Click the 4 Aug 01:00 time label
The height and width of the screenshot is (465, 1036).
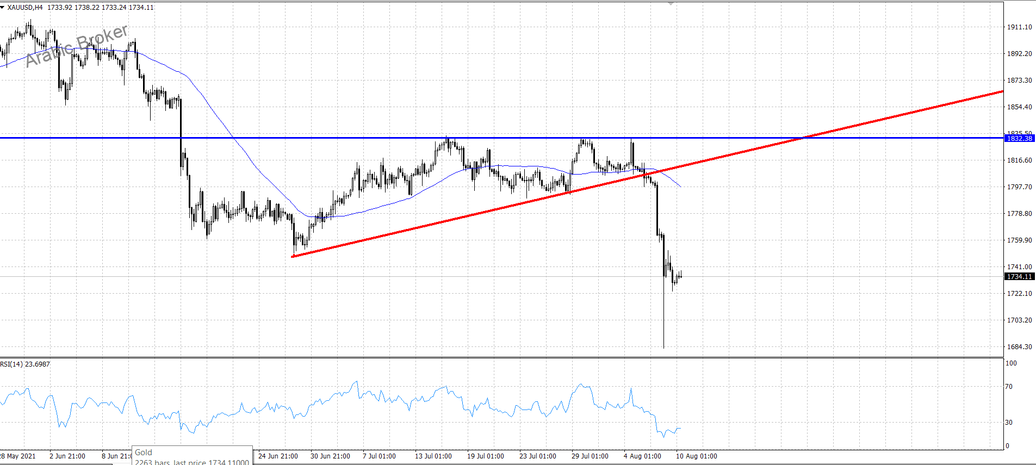tap(642, 456)
